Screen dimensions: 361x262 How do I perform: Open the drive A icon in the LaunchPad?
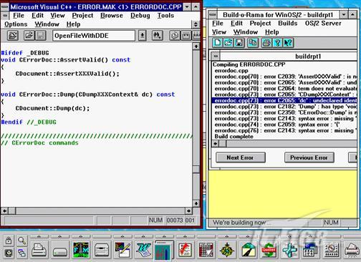(59, 250)
